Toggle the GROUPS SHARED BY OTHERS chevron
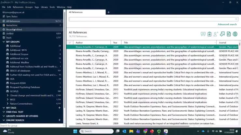 tap(4, 116)
